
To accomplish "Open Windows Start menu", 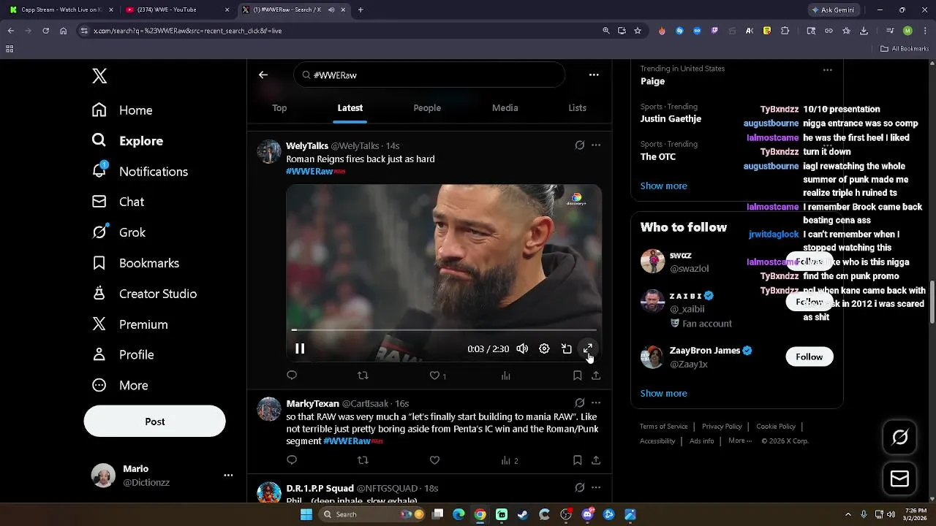I will (x=306, y=514).
